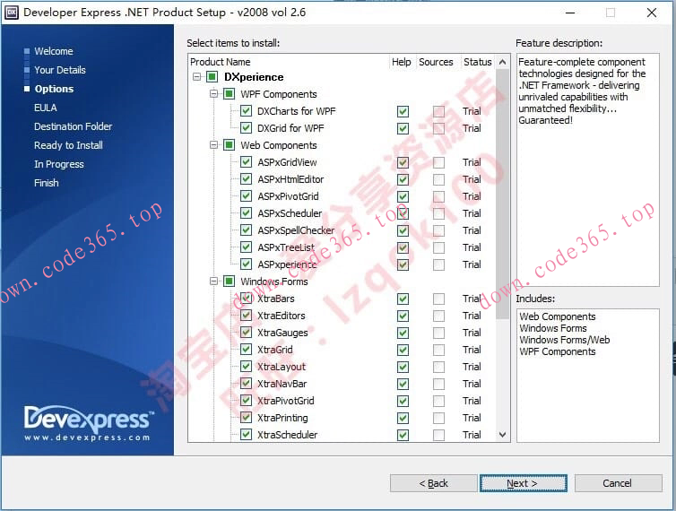Uncheck XtraGauges product checkbox
This screenshot has height=511, width=676.
(x=246, y=333)
